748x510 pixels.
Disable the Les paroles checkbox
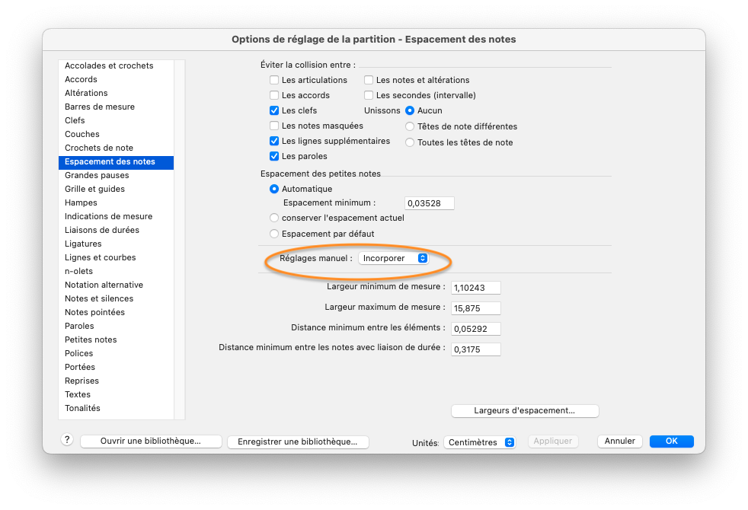pos(274,156)
